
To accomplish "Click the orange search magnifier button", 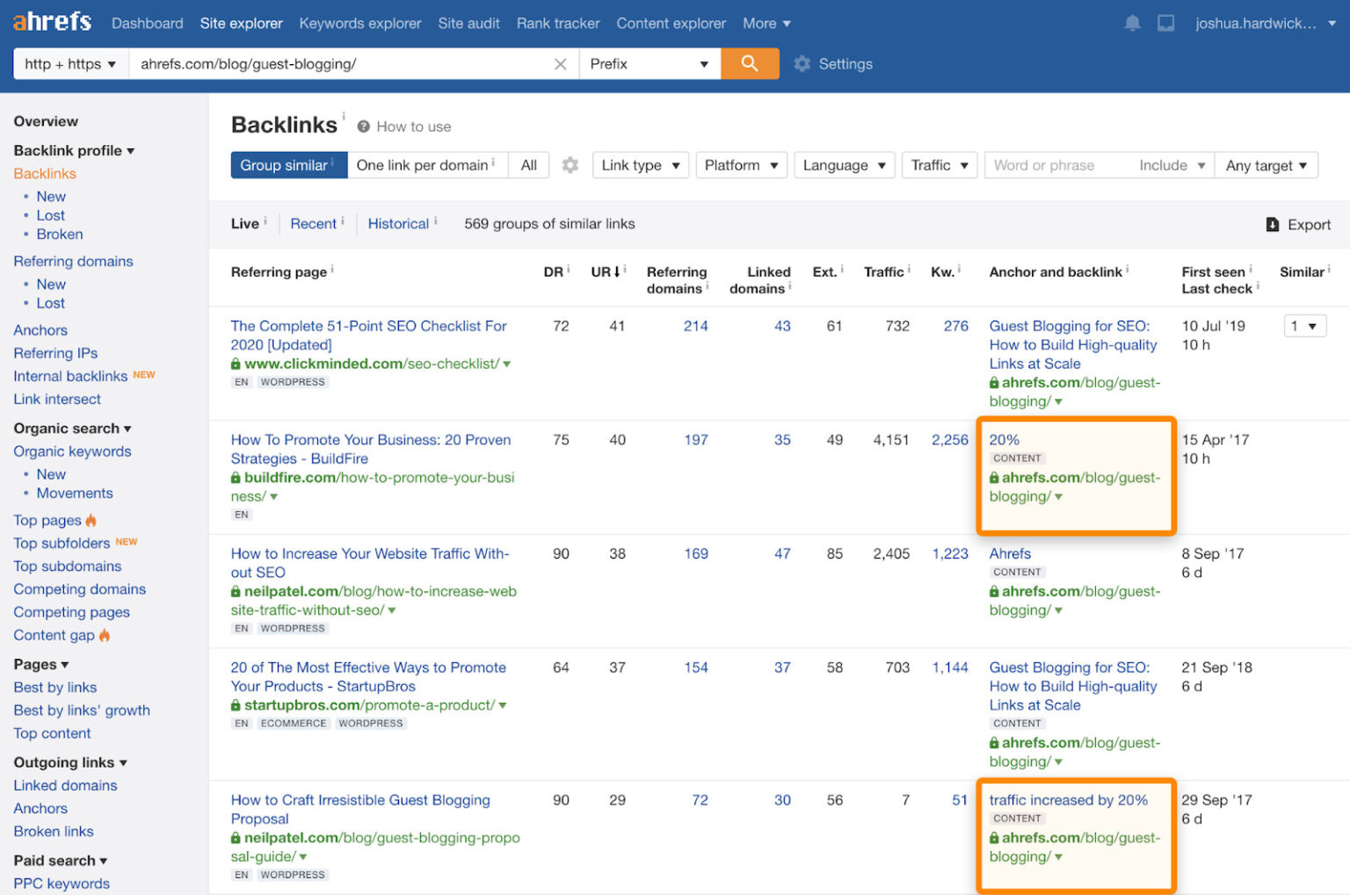I will click(x=749, y=63).
